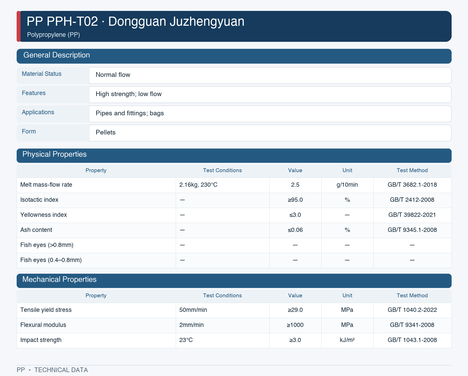Image resolution: width=468 pixels, height=376 pixels.
Task: Click the '50mm/min' test condition
Action: [x=193, y=310]
